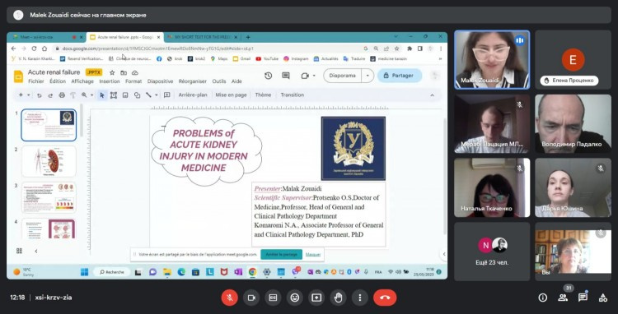The width and height of the screenshot is (618, 314).
Task: Click the Partager button
Action: coord(400,76)
